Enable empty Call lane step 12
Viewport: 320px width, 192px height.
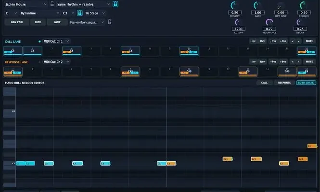tap(229, 51)
